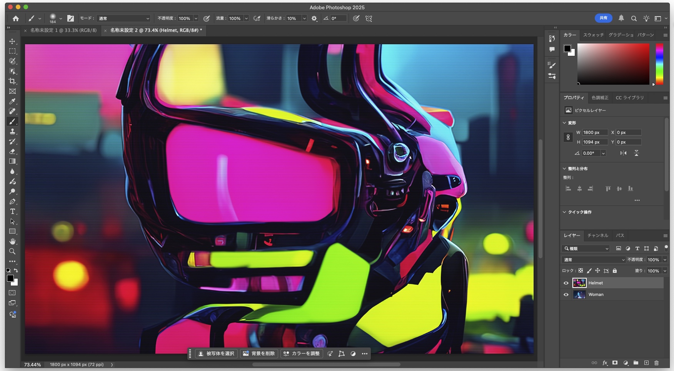The width and height of the screenshot is (674, 371).
Task: Open the layer blend mode dropdown
Action: (x=594, y=260)
